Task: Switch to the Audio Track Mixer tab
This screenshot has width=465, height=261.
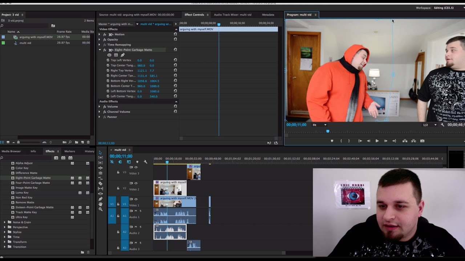Action: (232, 14)
